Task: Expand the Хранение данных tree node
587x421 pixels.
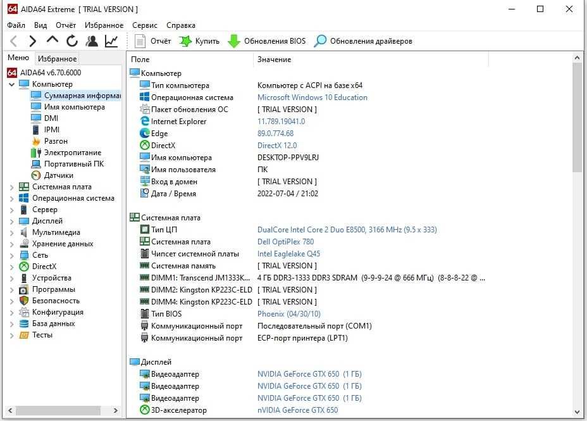Action: 11,244
